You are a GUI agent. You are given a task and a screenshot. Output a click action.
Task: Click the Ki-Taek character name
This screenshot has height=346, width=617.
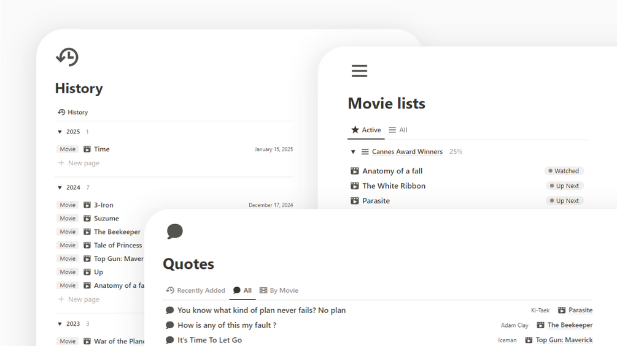click(540, 310)
